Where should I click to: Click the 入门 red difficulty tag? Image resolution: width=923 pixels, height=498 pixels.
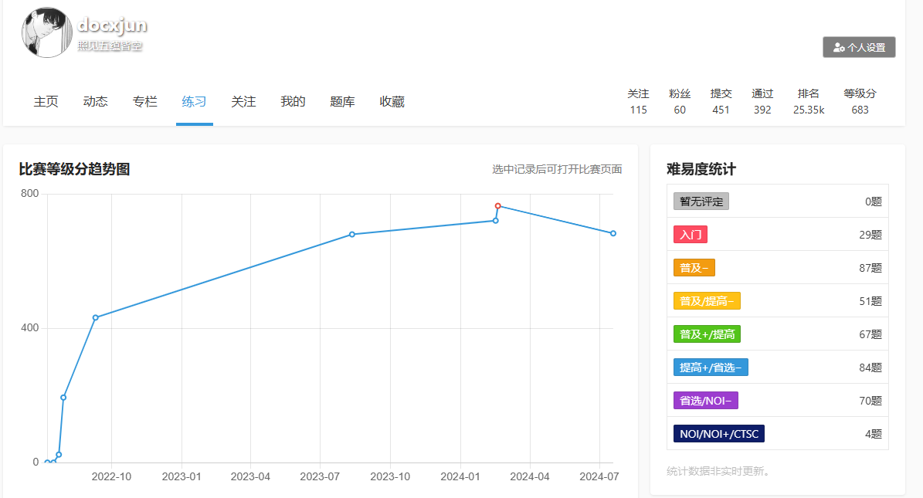click(x=691, y=234)
